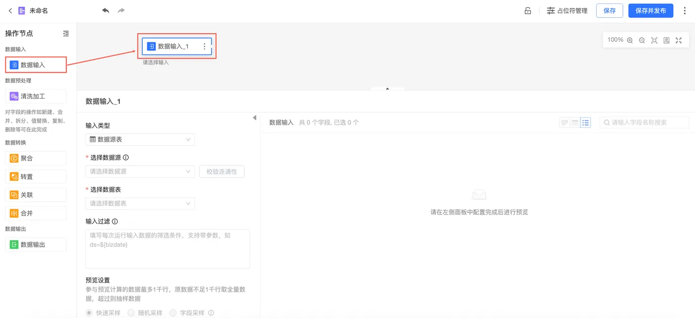
Task: Zoom in on the canvas
Action: click(630, 40)
